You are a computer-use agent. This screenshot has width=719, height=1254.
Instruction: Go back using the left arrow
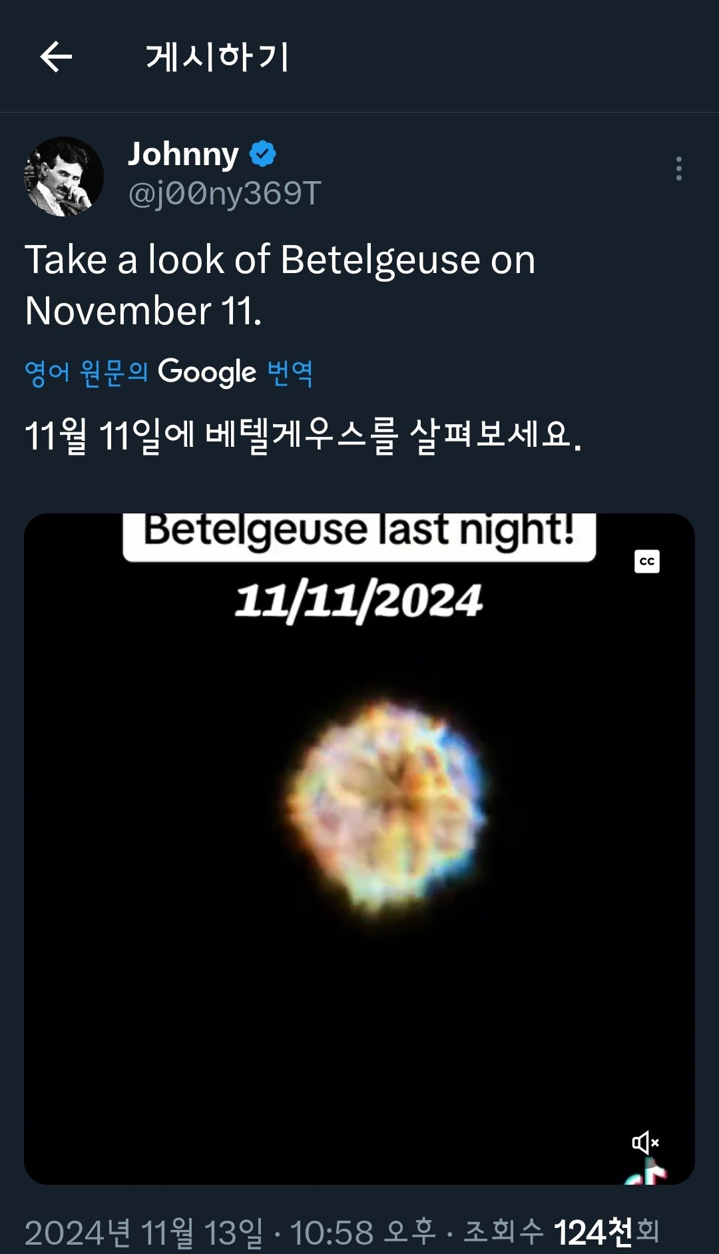click(56, 57)
